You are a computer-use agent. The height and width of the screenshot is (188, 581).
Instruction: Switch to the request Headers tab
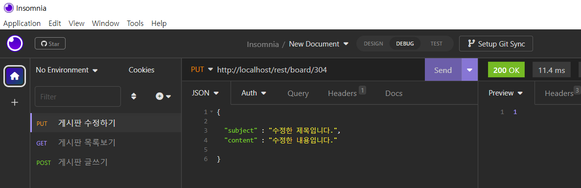click(x=347, y=93)
